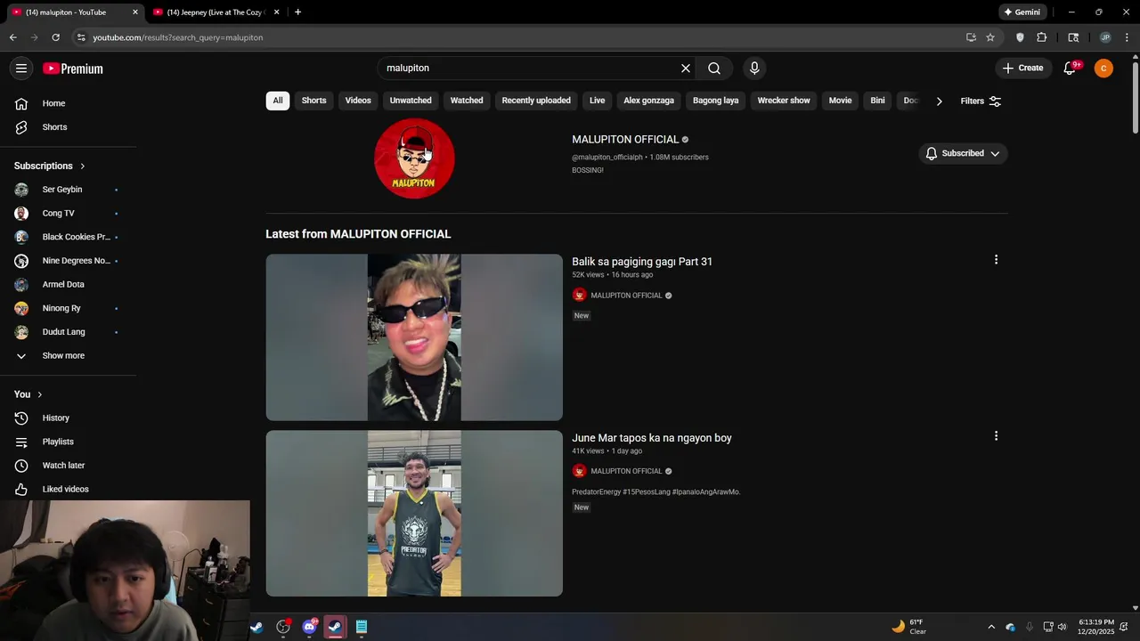The height and width of the screenshot is (641, 1140).
Task: Open the Subscribed notification dropdown
Action: 963,153
